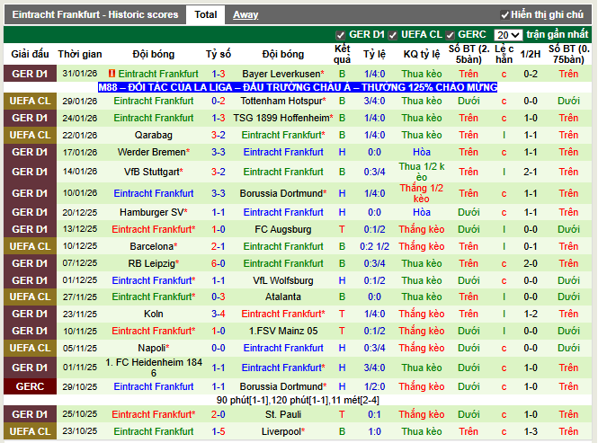Viewport: 598px width, 443px height.
Task: Click the Tỷ số column header
Action: point(218,54)
